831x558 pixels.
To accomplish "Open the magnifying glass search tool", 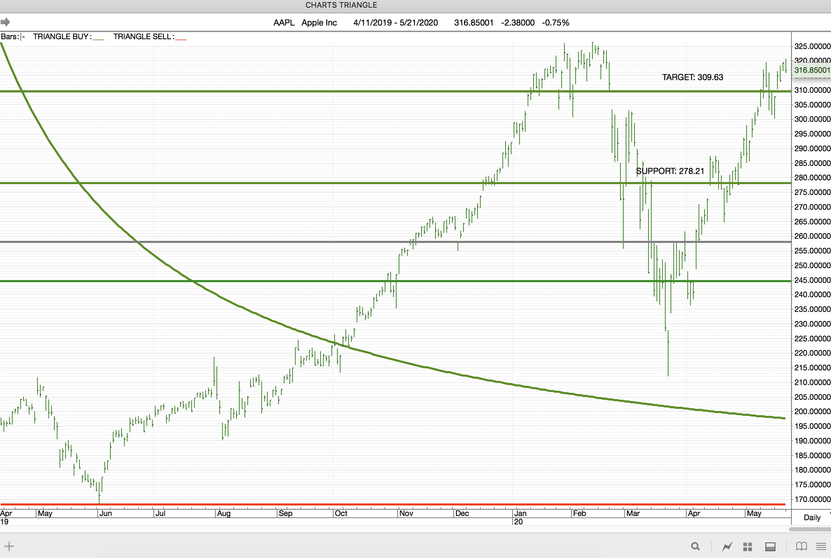I will 695,546.
